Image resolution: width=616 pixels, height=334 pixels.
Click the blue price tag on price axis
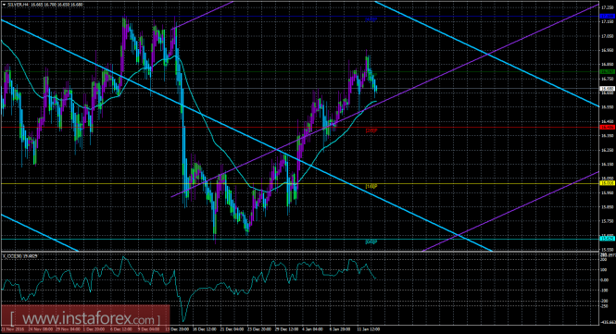click(x=608, y=16)
